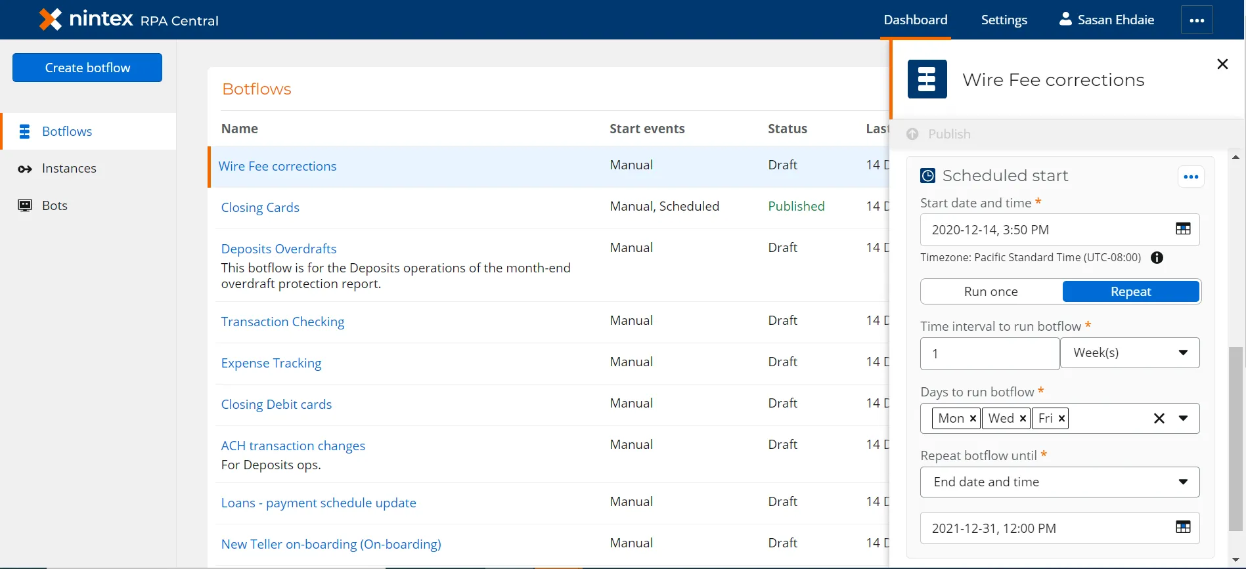Click the Botflows section heading
1246x569 pixels.
[x=257, y=89]
